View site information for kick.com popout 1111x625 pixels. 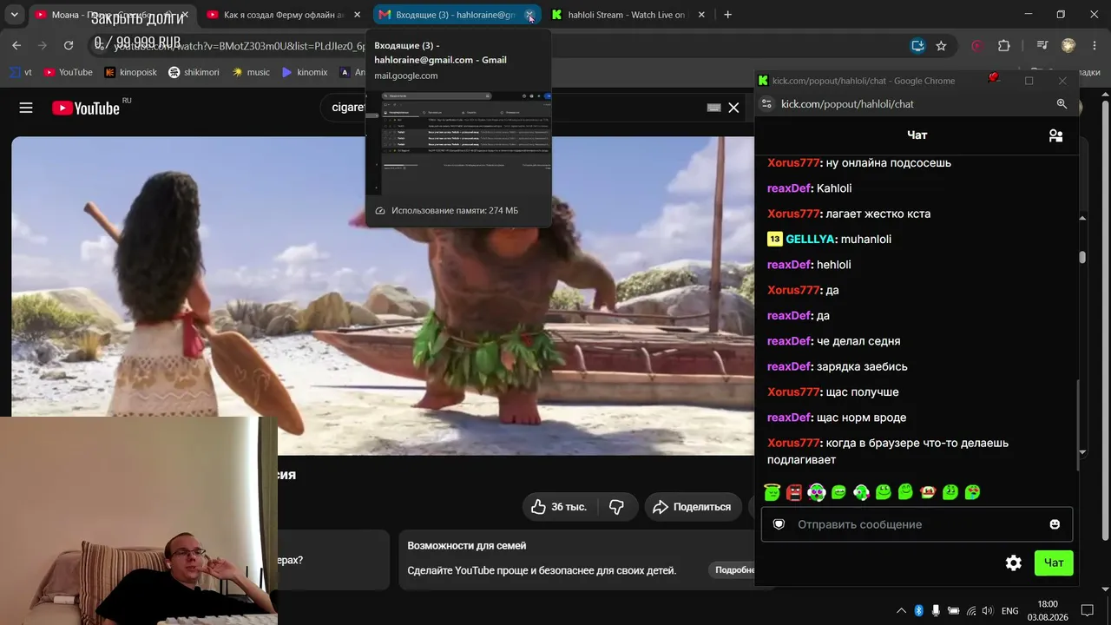click(x=766, y=104)
